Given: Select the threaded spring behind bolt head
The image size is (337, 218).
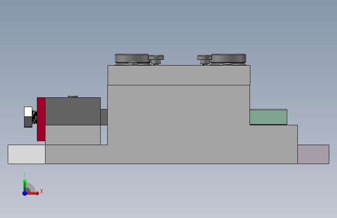Looking at the screenshot, I should coord(35,117).
